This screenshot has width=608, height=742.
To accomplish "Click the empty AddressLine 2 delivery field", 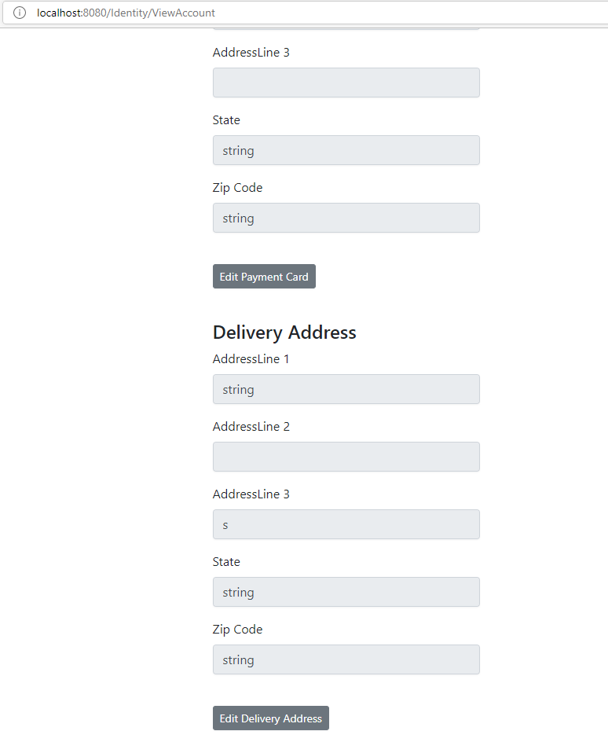I will (x=346, y=457).
